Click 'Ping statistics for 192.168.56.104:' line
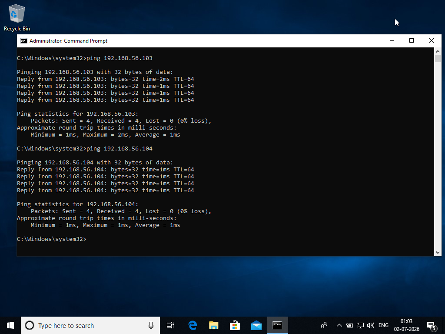The width and height of the screenshot is (445, 334). (x=77, y=204)
